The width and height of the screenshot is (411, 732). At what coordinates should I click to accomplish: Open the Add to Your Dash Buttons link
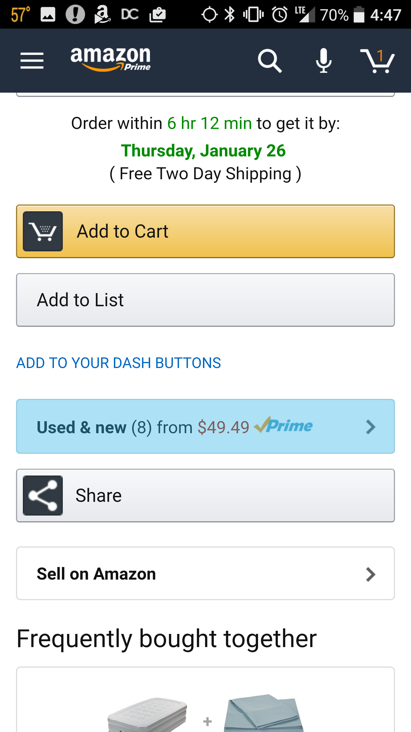click(118, 363)
